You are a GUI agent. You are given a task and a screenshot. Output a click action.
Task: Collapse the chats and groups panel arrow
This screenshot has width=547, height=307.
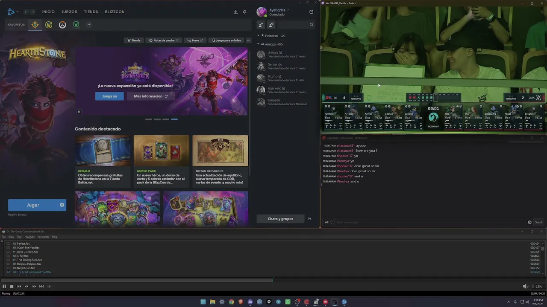(309, 219)
